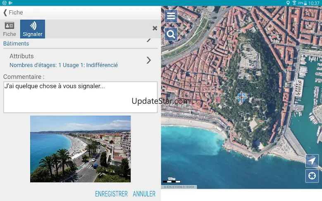Open the Bâtiments layer label

click(x=16, y=43)
